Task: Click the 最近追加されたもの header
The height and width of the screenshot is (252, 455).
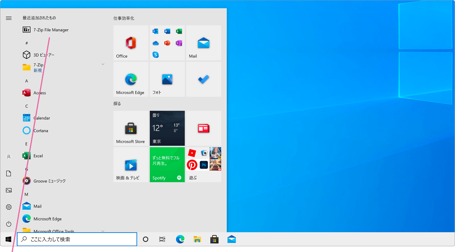Action: (39, 18)
